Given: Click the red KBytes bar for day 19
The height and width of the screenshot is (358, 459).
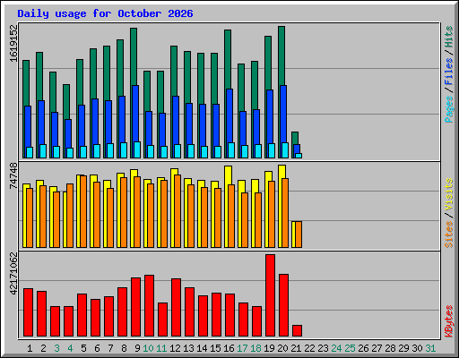Looking at the screenshot, I should 271,295.
